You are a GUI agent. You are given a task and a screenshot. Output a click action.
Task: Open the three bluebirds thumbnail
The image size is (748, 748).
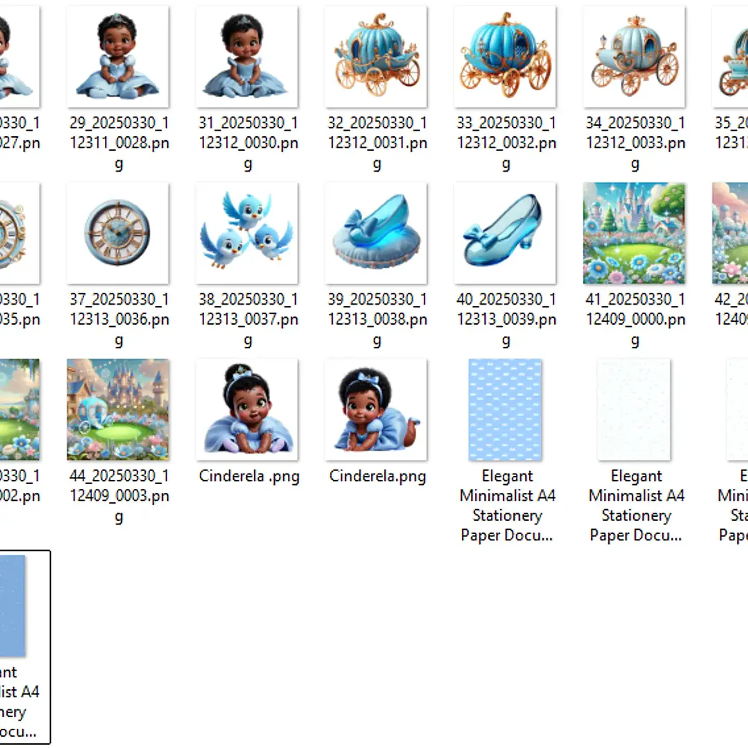pos(247,233)
